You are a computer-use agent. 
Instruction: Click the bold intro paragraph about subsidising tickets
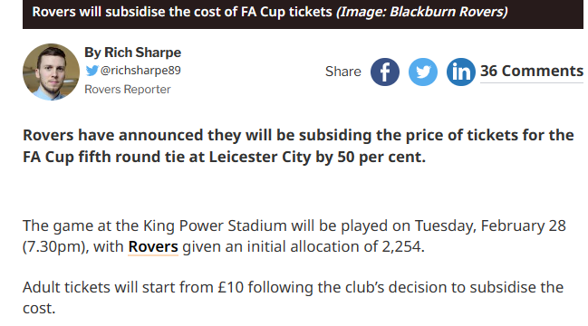click(298, 146)
